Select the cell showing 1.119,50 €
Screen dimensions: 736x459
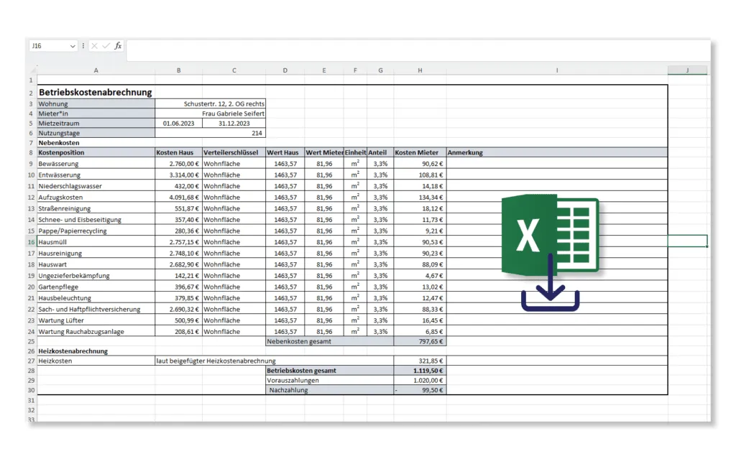(420, 371)
